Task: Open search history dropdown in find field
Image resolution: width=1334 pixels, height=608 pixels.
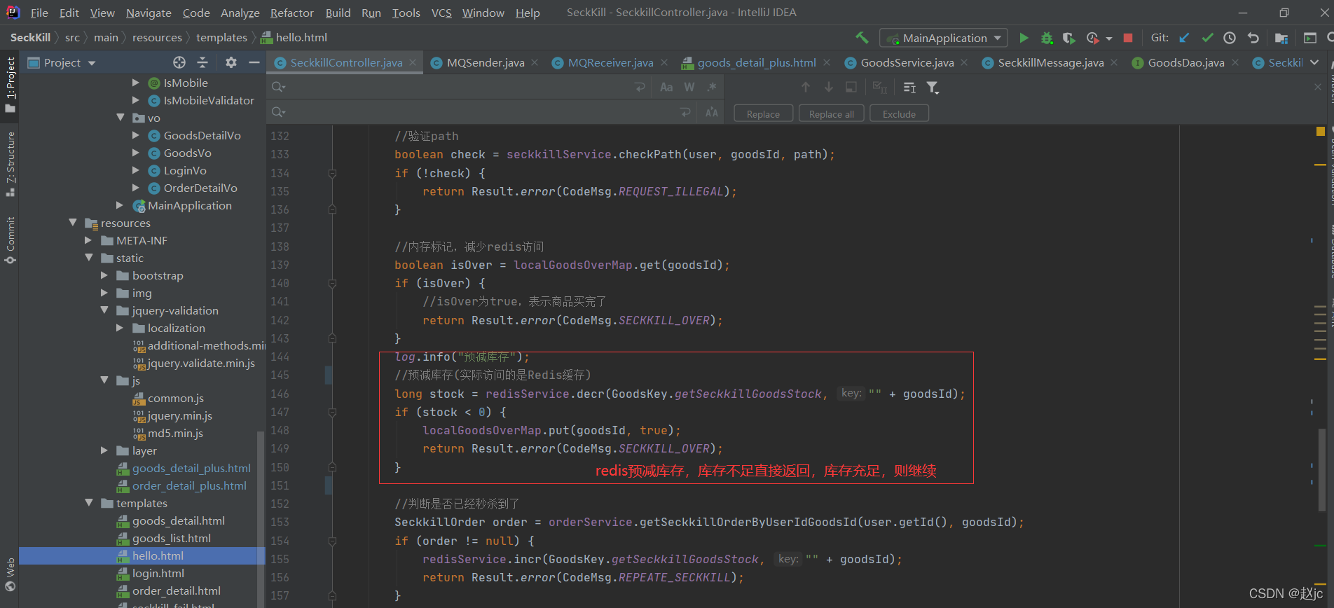Action: pos(279,87)
